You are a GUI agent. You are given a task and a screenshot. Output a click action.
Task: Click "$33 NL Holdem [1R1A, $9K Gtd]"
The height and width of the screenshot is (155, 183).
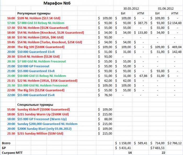(x=40, y=37)
